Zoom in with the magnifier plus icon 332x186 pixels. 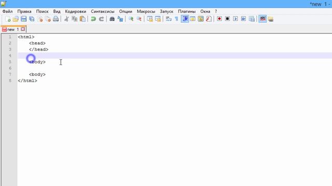point(131,19)
